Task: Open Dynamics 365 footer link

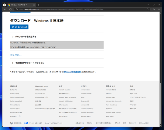Action: (x=85, y=101)
